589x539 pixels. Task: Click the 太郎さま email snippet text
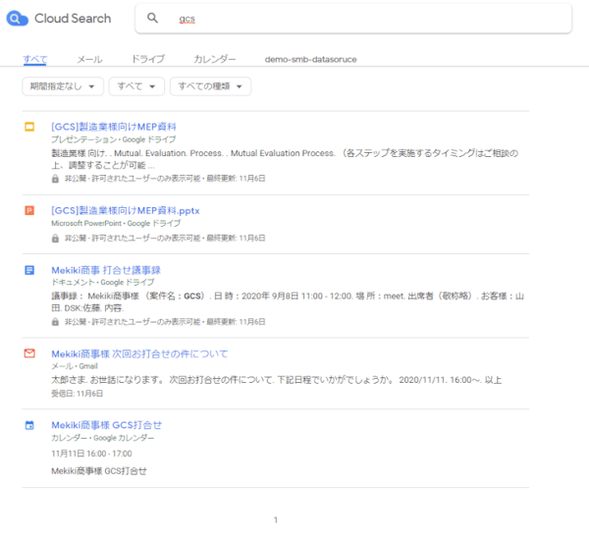[x=277, y=380]
